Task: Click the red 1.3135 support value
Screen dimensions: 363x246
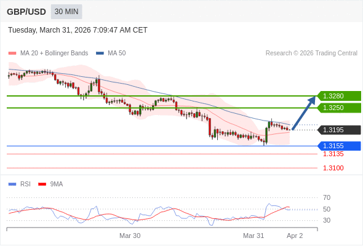Action: coord(333,154)
